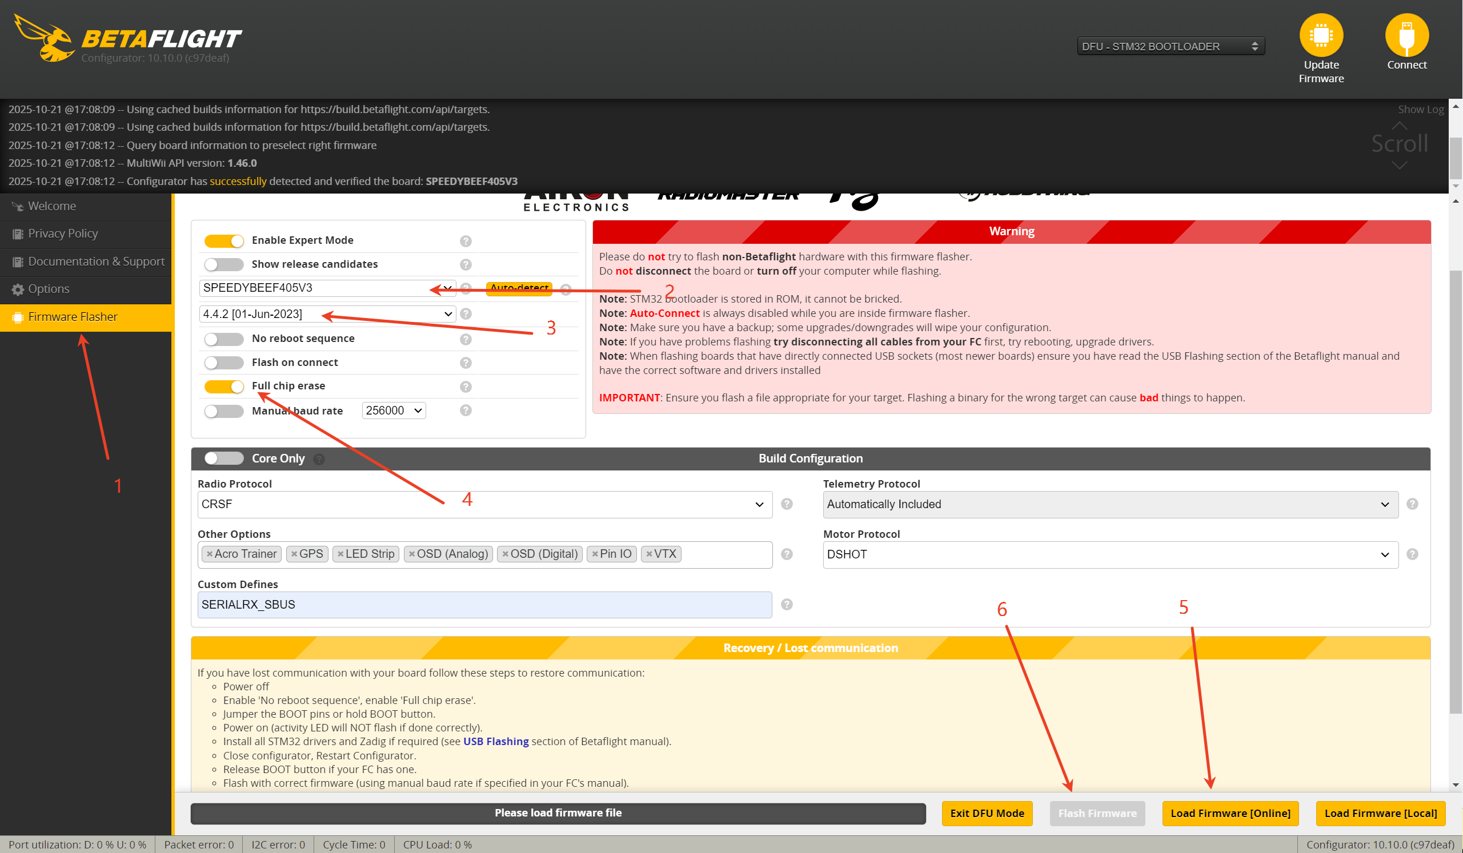Open the Options sidebar tab

[49, 289]
